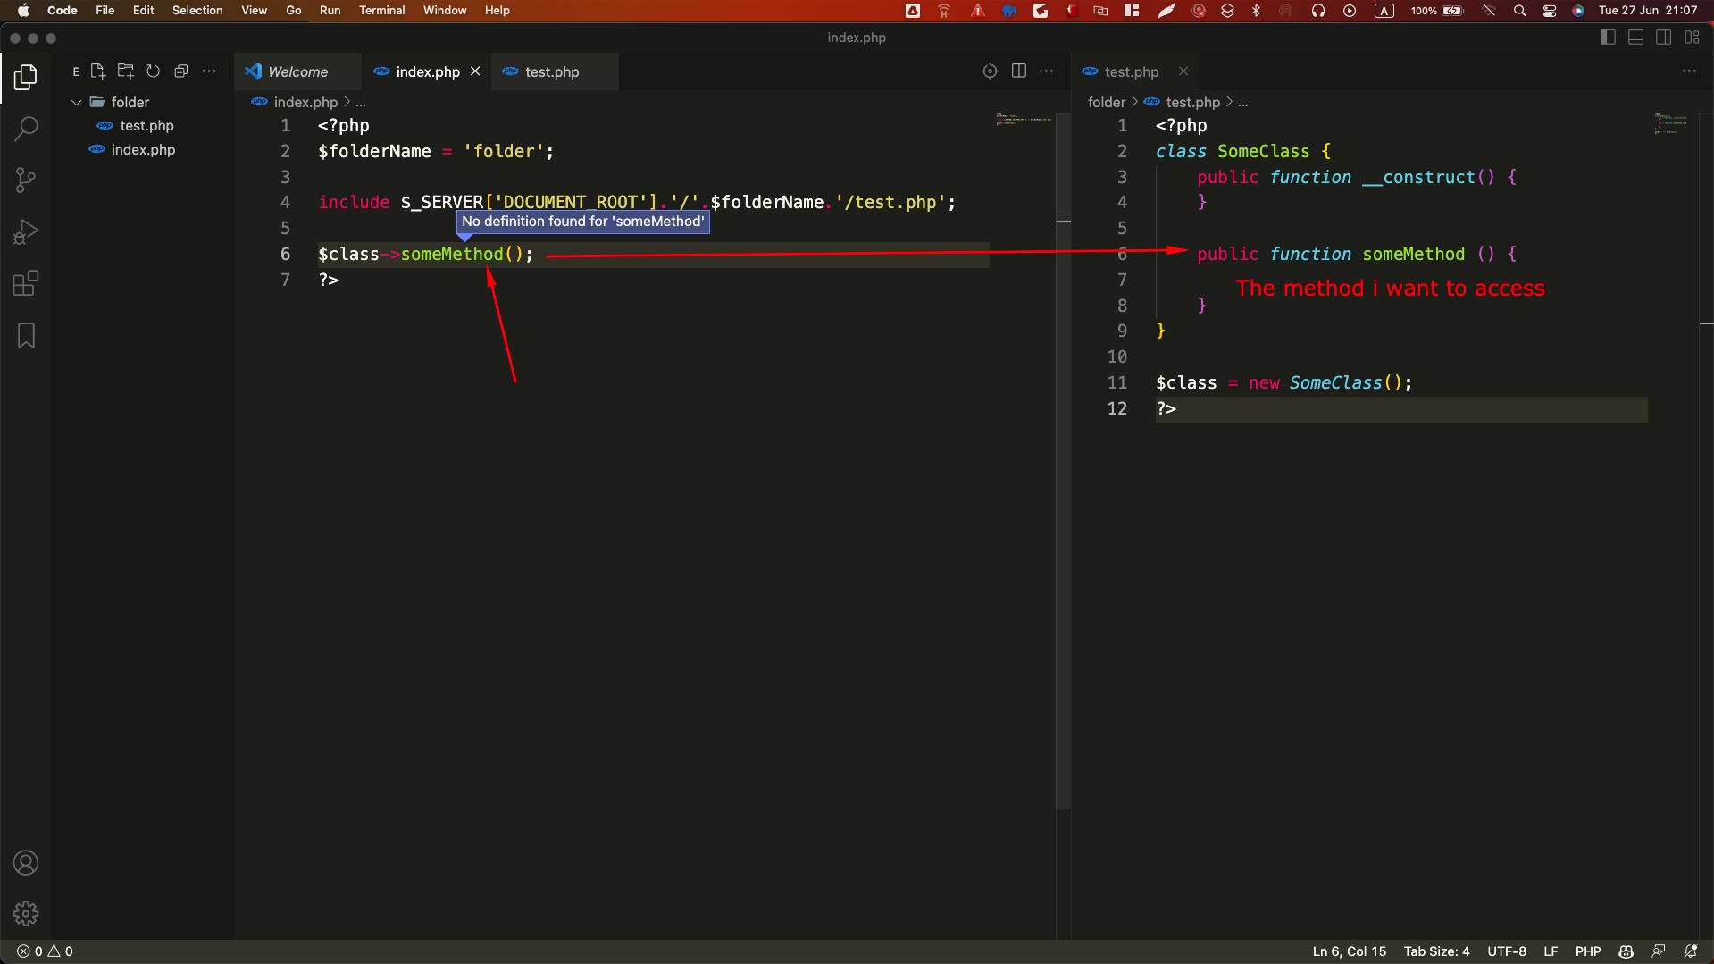Open the Help menu

[x=497, y=11]
